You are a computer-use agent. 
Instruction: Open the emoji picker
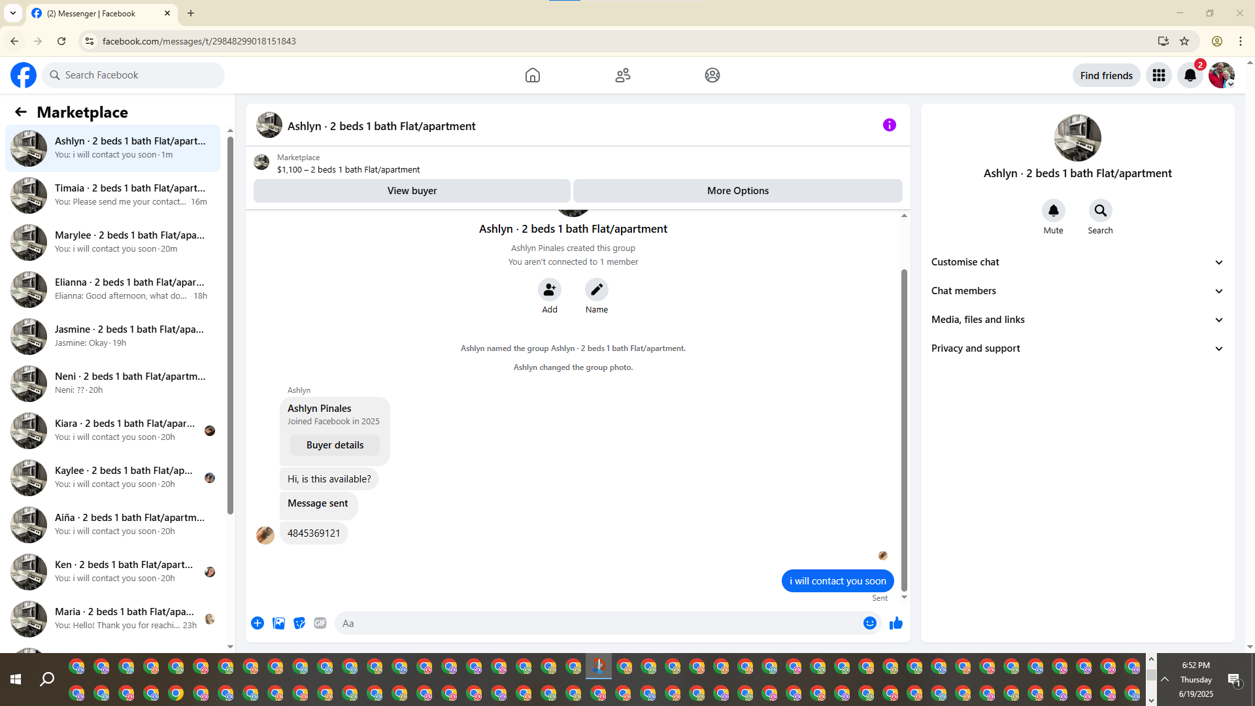870,623
